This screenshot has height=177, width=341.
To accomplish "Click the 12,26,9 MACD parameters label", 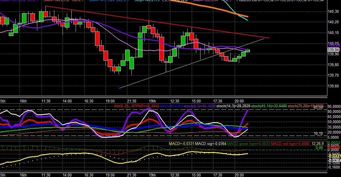I will [317, 144].
